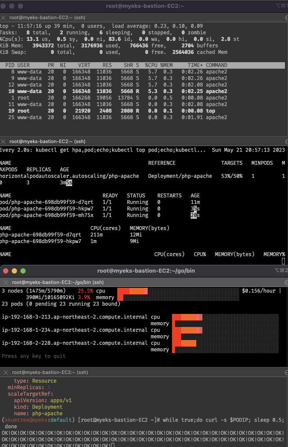Select node ip-192-168-2-228.ap-northeast-2.compute.internal
288x447 pixels.
(75, 343)
